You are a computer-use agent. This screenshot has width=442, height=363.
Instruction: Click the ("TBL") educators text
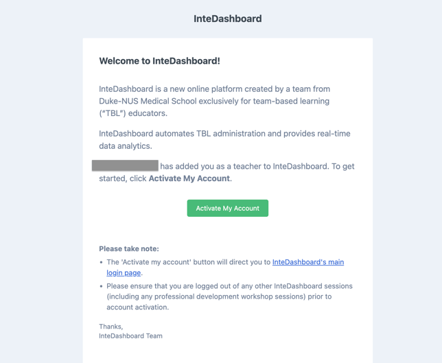133,113
